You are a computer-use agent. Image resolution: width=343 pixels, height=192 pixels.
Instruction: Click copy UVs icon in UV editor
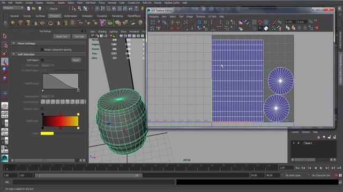287,28
